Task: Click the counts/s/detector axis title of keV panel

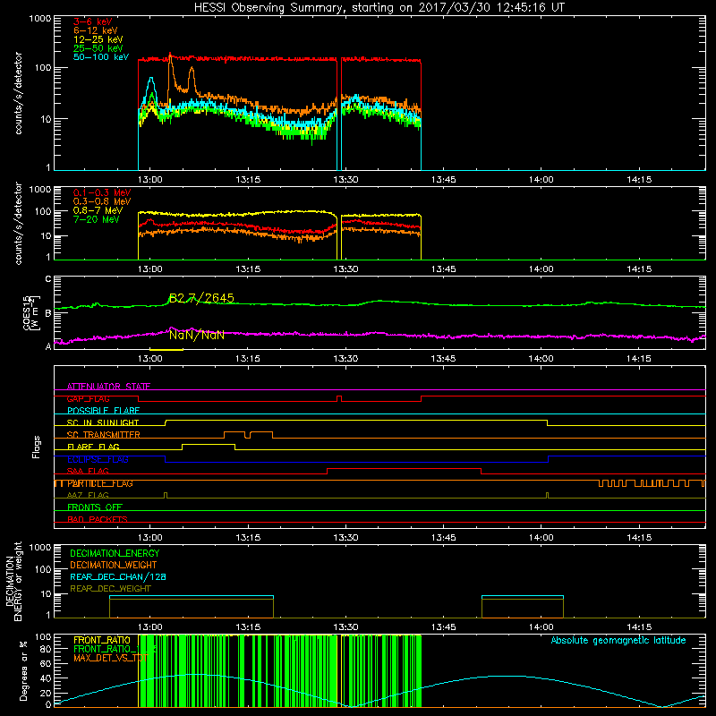Action: 18,93
